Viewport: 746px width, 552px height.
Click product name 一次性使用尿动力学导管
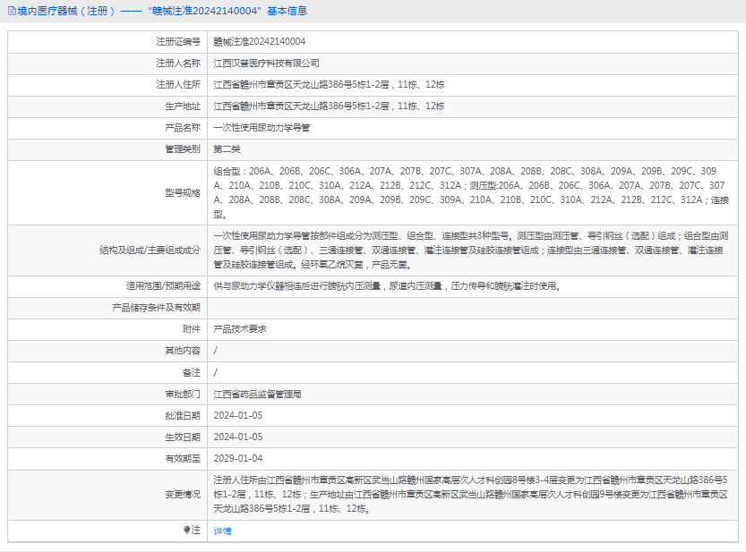coord(262,127)
